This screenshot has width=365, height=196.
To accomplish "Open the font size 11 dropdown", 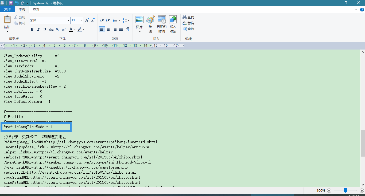I will point(81,20).
